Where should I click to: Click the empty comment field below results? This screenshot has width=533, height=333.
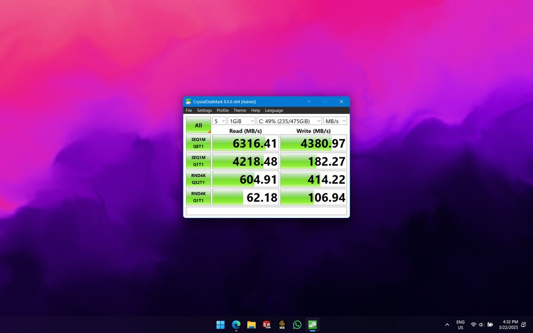(266, 211)
